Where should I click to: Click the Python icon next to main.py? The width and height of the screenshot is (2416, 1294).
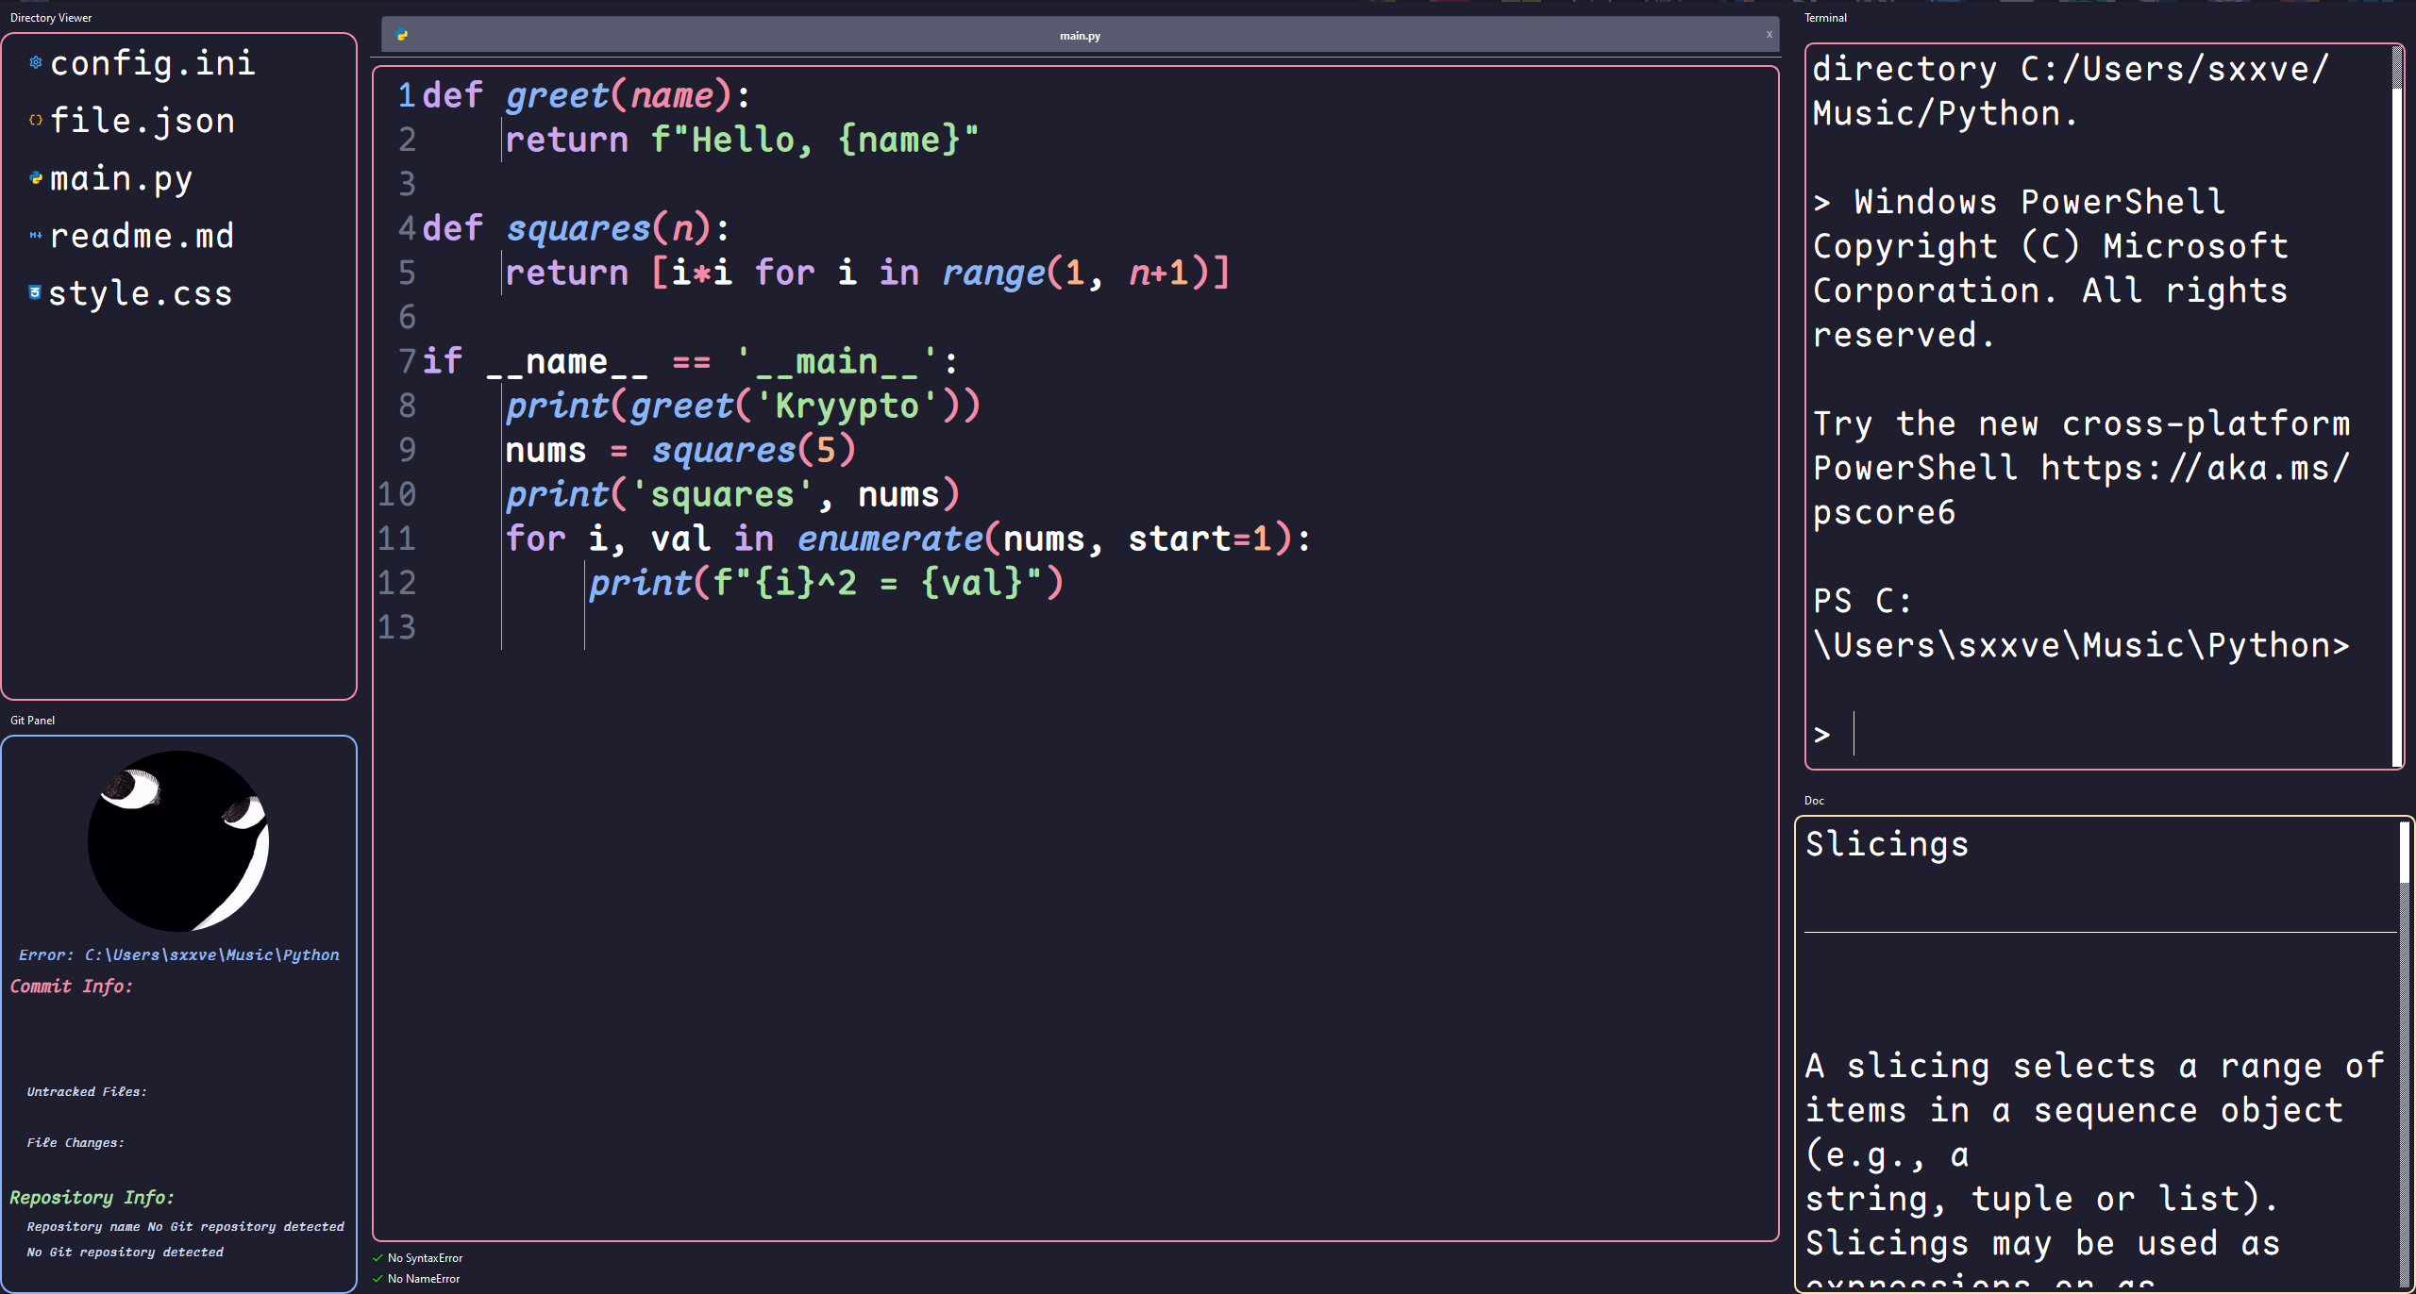pos(36,178)
